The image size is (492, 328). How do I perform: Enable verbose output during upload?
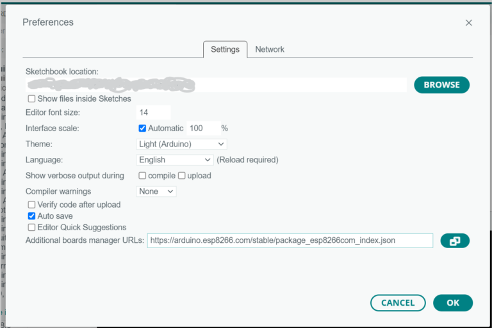point(181,176)
